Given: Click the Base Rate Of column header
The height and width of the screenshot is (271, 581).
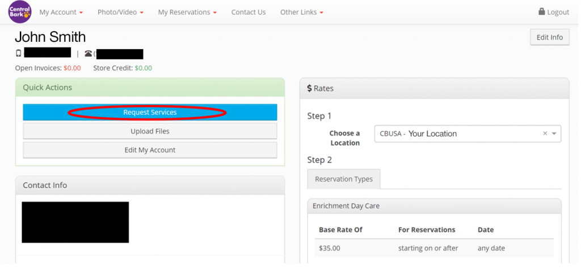Looking at the screenshot, I should pyautogui.click(x=340, y=230).
